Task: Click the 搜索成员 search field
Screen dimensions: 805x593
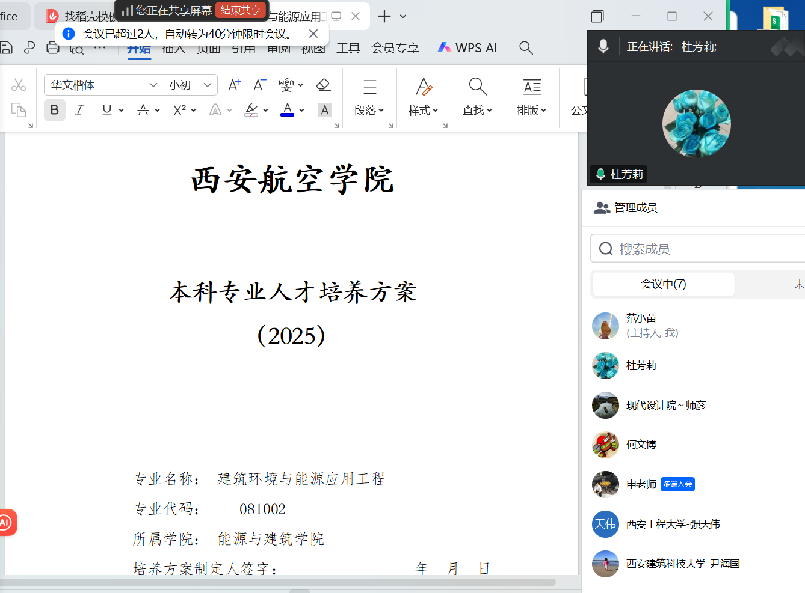Action: 698,249
